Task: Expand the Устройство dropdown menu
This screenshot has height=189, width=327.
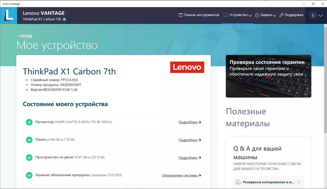Action: [237, 15]
